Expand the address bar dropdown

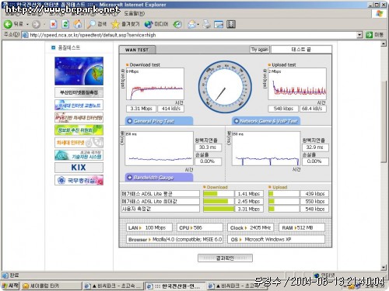click(x=359, y=35)
